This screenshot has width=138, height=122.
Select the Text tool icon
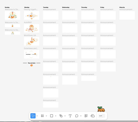click(x=70, y=116)
